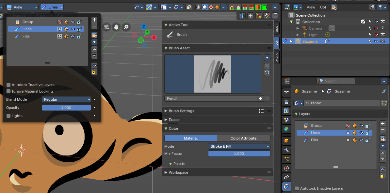Add new layer group in Properties editor

383,138
